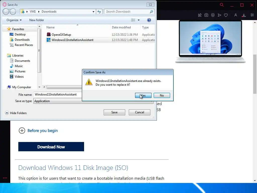Confirm replace by clicking Yes

[143, 95]
